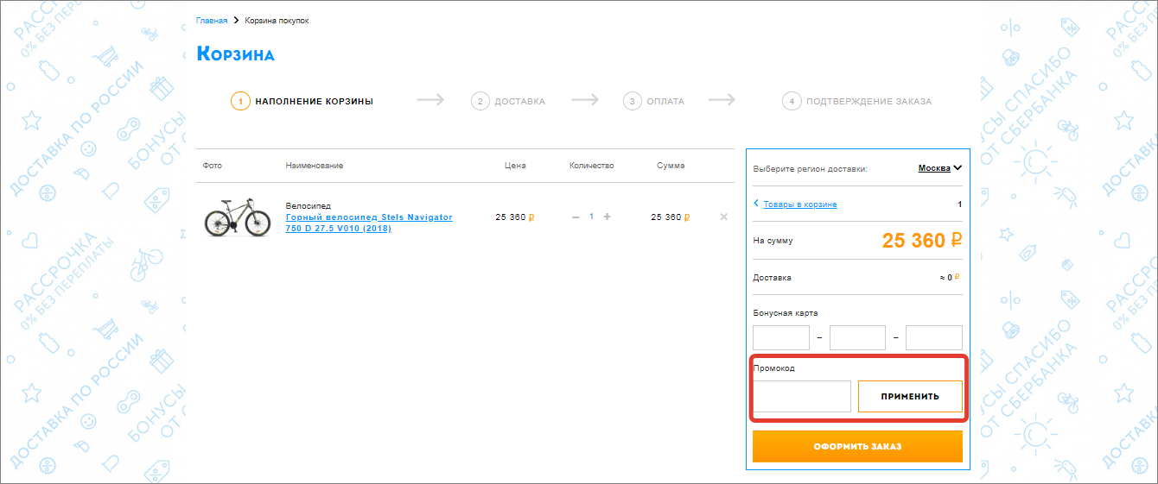Click middle Бонусная карта number field
Screen dimensions: 1158x484
tap(857, 337)
